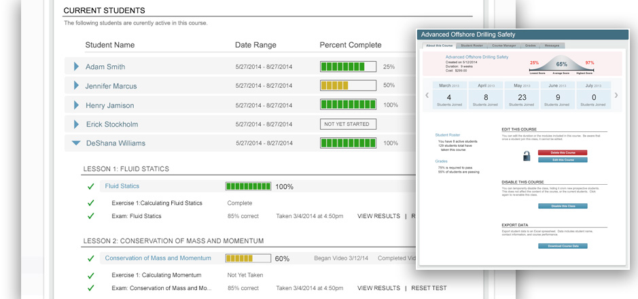Screen dimensions: 638x299
Task: Open the Course Manager tab
Action: pyautogui.click(x=503, y=46)
